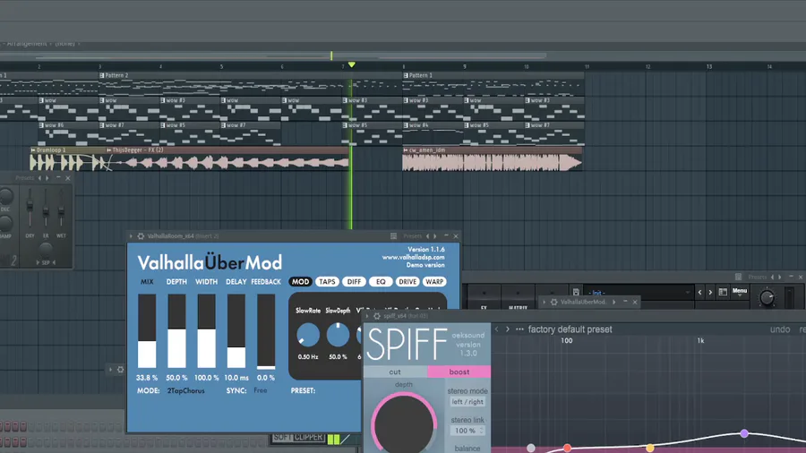This screenshot has width=806, height=453.
Task: Click the preset browser window icon next to Menu
Action: [723, 292]
